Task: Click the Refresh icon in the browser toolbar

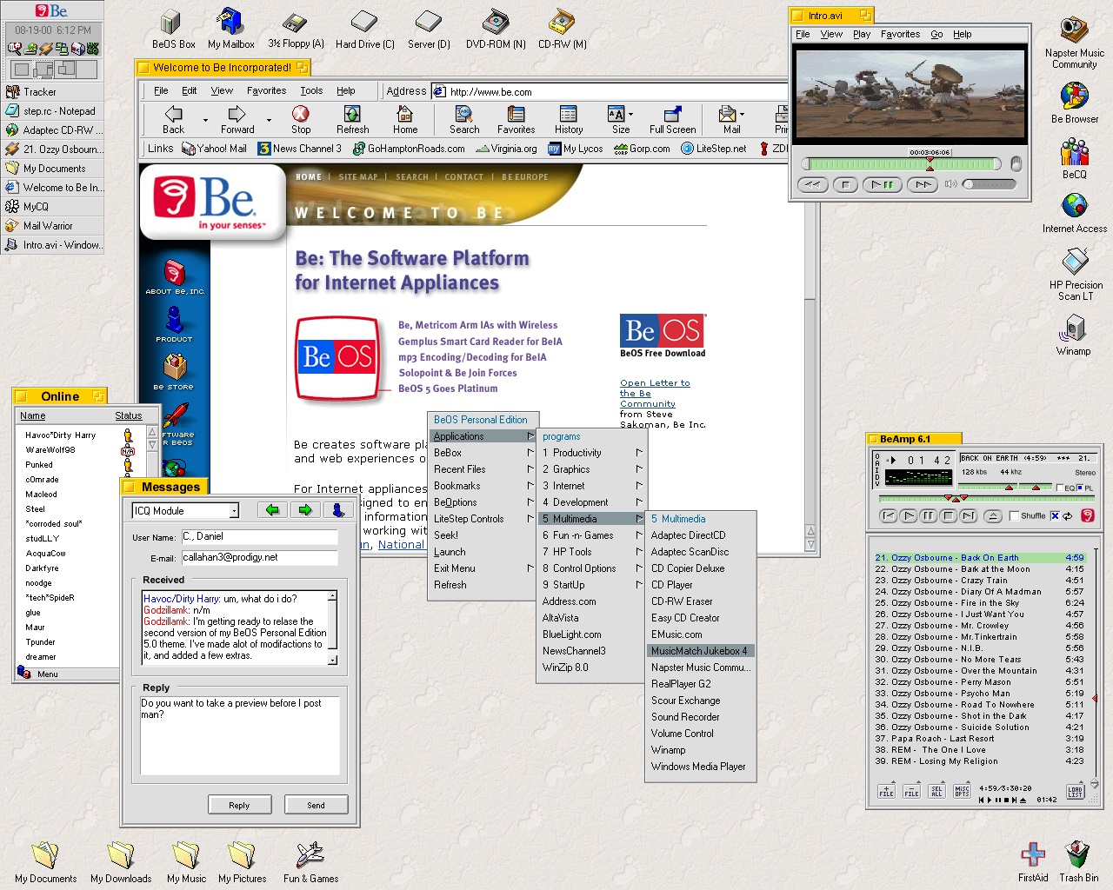Action: point(352,114)
